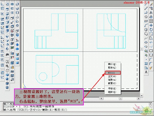154x116 pixels.
Task: Select the Cylinder solid tool
Action: (17, 13)
